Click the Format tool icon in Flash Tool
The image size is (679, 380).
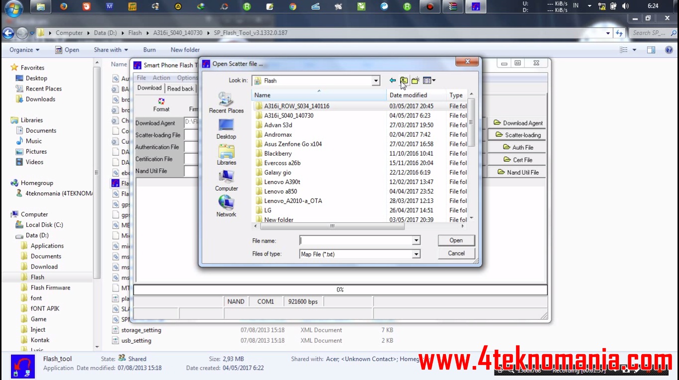click(161, 104)
